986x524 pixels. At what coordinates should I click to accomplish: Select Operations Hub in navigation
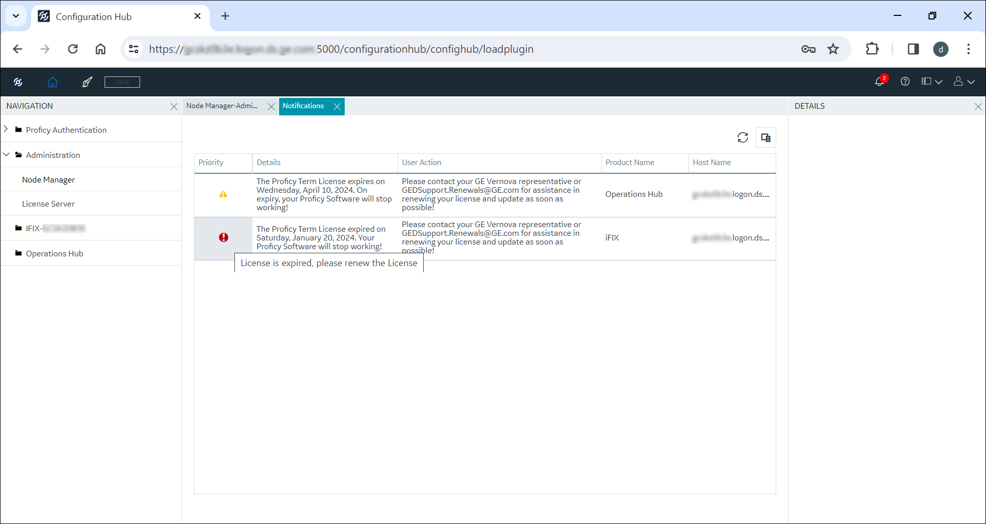(54, 254)
